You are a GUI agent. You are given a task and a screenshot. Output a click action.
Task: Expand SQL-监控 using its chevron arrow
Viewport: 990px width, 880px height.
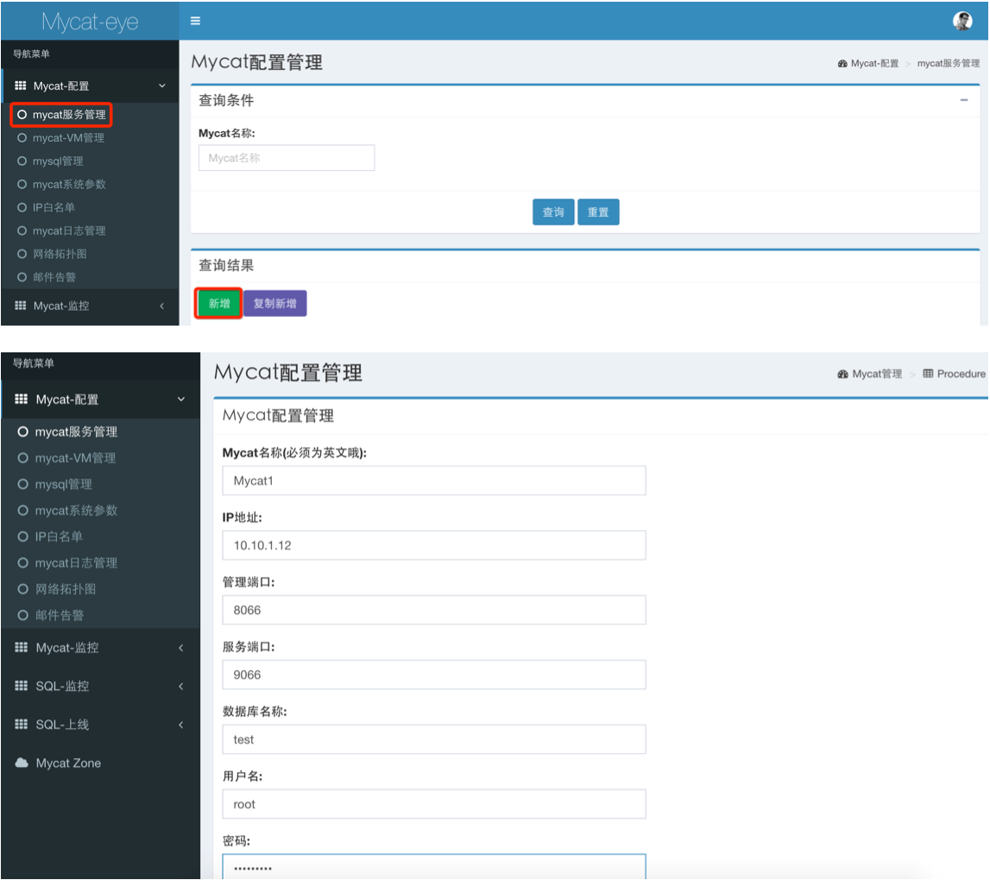pos(180,687)
